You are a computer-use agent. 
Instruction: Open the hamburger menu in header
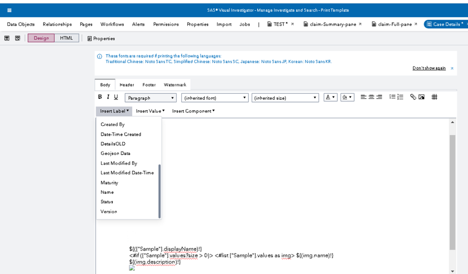(9, 10)
